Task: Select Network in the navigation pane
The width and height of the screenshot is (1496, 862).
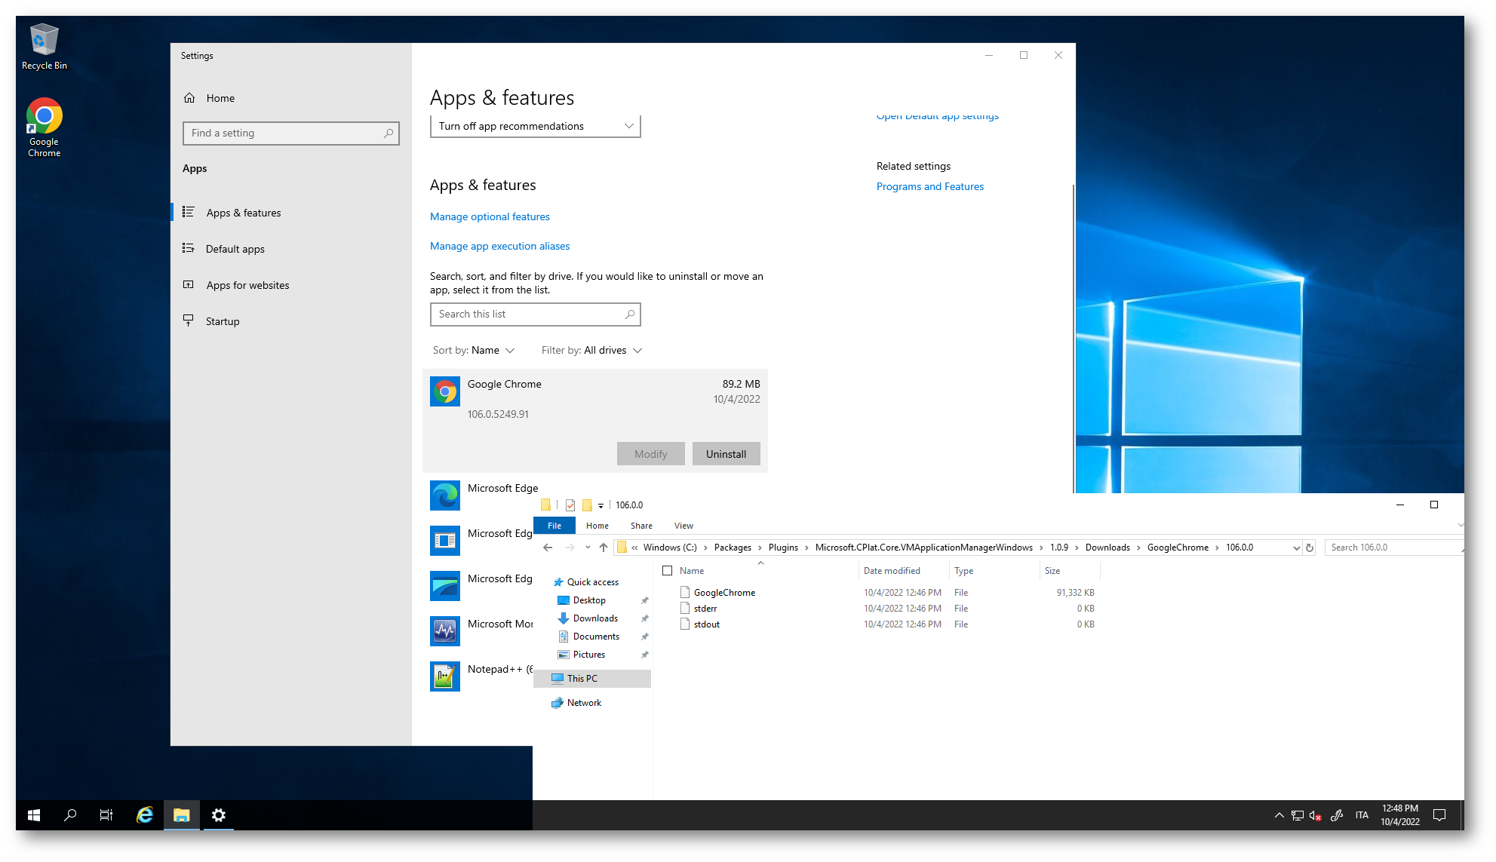Action: pyautogui.click(x=584, y=703)
